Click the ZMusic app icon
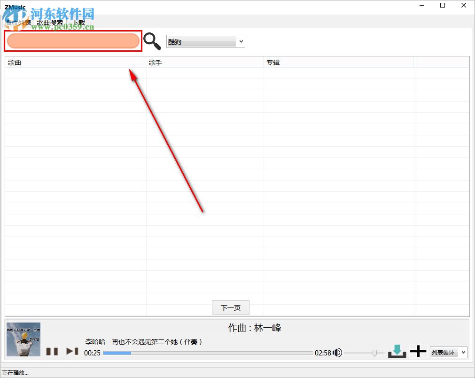Screen dimensions: 475x378 (14, 7)
